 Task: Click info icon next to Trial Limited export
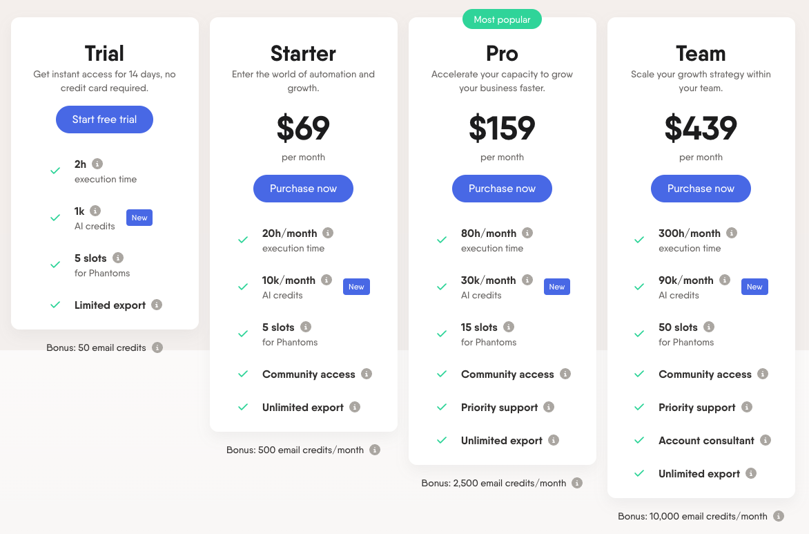click(x=157, y=305)
